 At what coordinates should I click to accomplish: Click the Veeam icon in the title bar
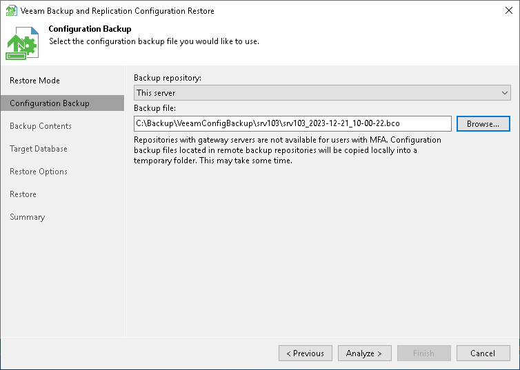(12, 11)
